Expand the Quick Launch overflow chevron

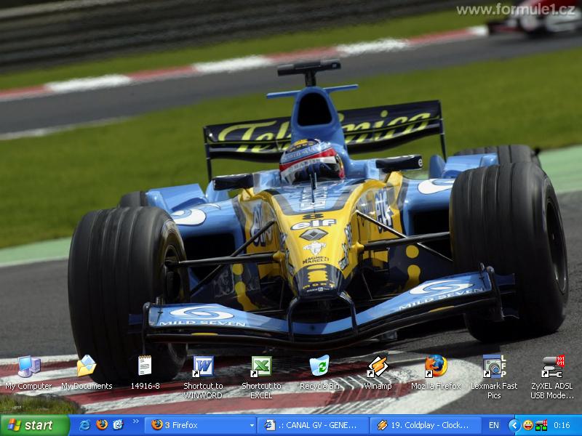(136, 421)
